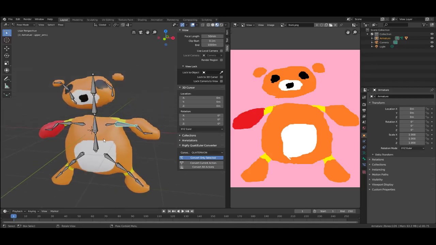
Task: Click the Scale X 1.000 field
Action: pos(412,135)
